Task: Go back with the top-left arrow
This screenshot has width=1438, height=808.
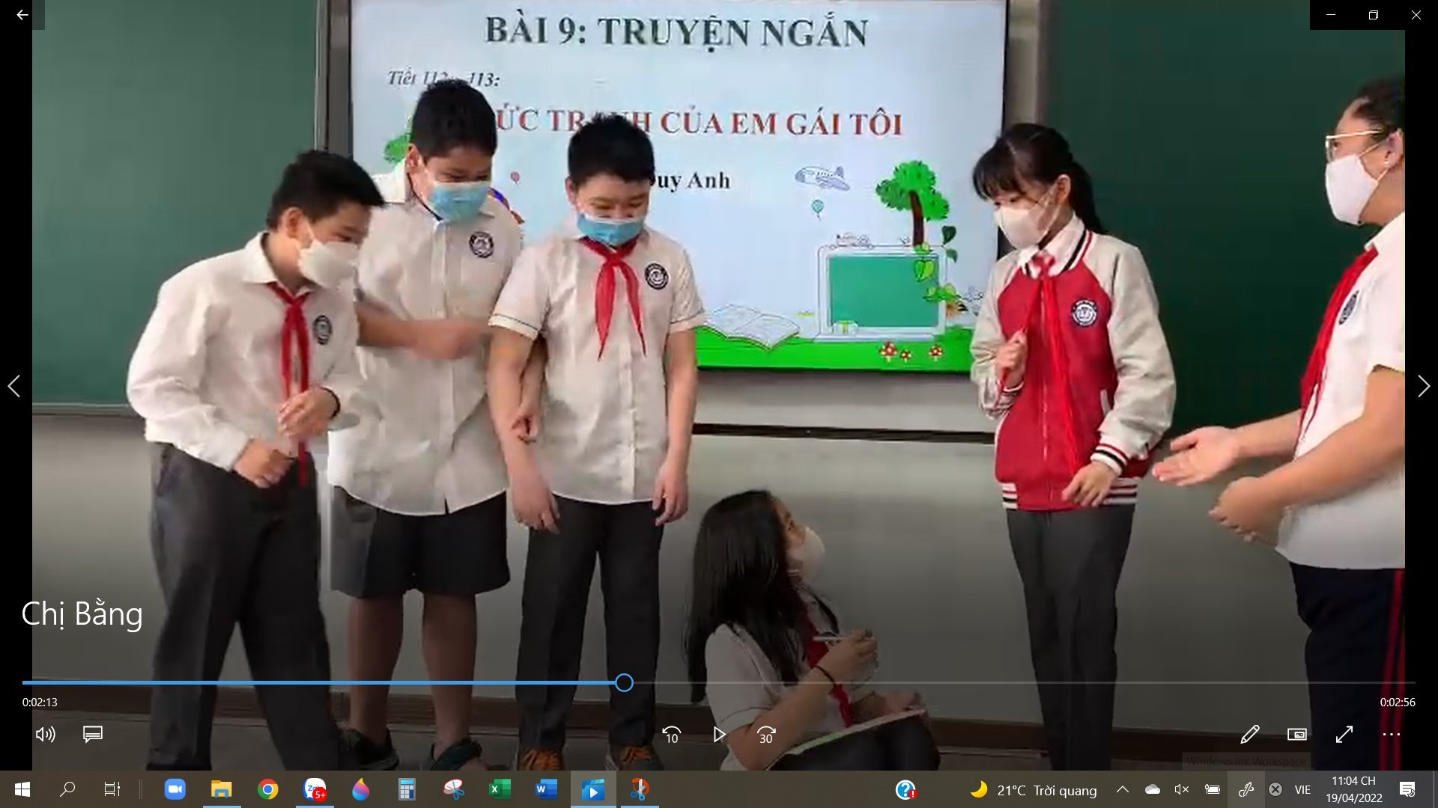Action: 22,14
